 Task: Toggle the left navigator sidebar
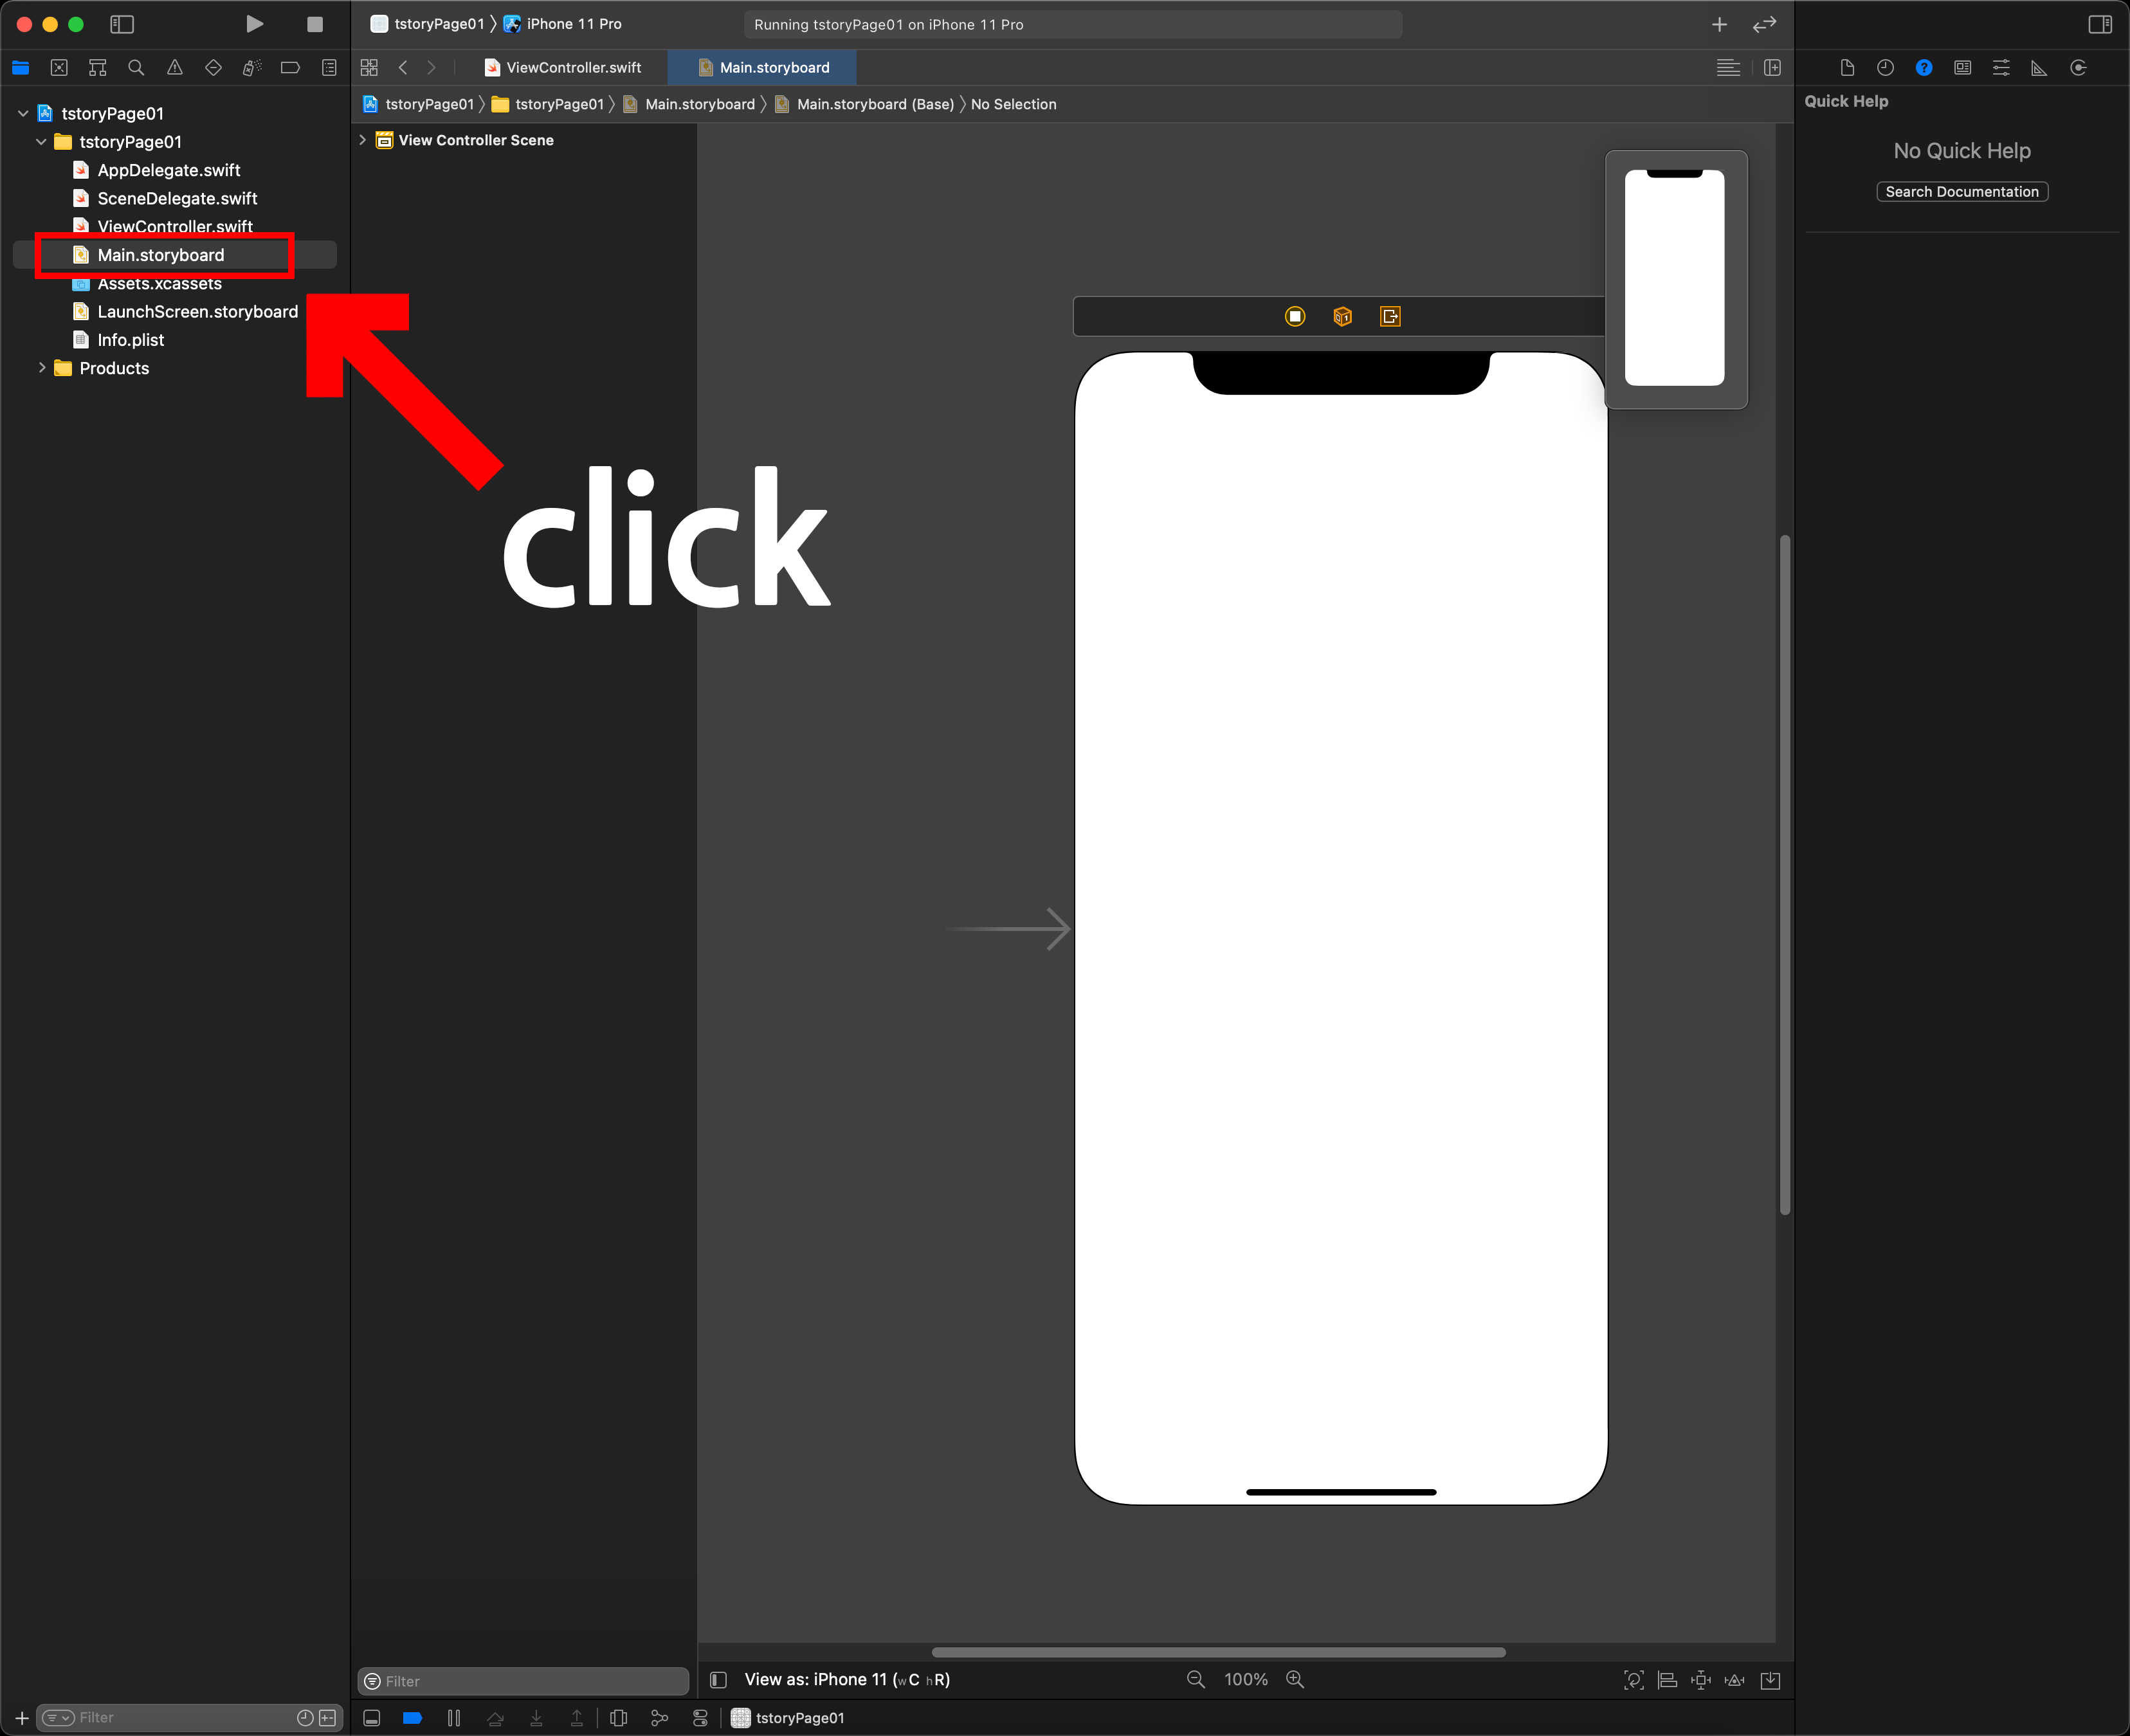tap(122, 24)
